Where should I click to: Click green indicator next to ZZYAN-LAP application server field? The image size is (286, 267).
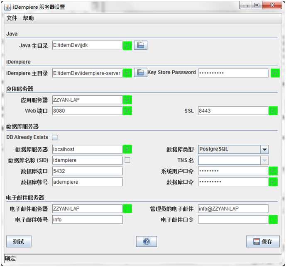tap(127, 100)
